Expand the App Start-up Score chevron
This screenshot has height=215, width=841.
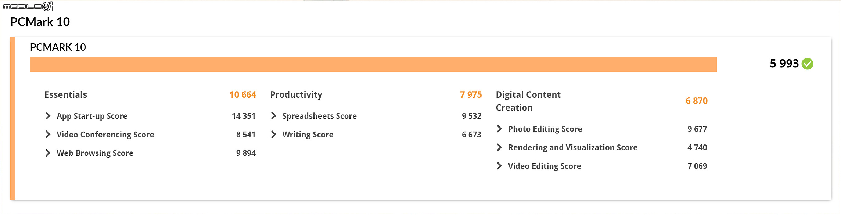[48, 116]
